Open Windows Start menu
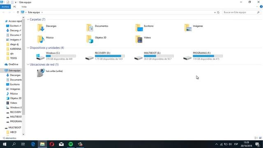 click(x=5, y=144)
